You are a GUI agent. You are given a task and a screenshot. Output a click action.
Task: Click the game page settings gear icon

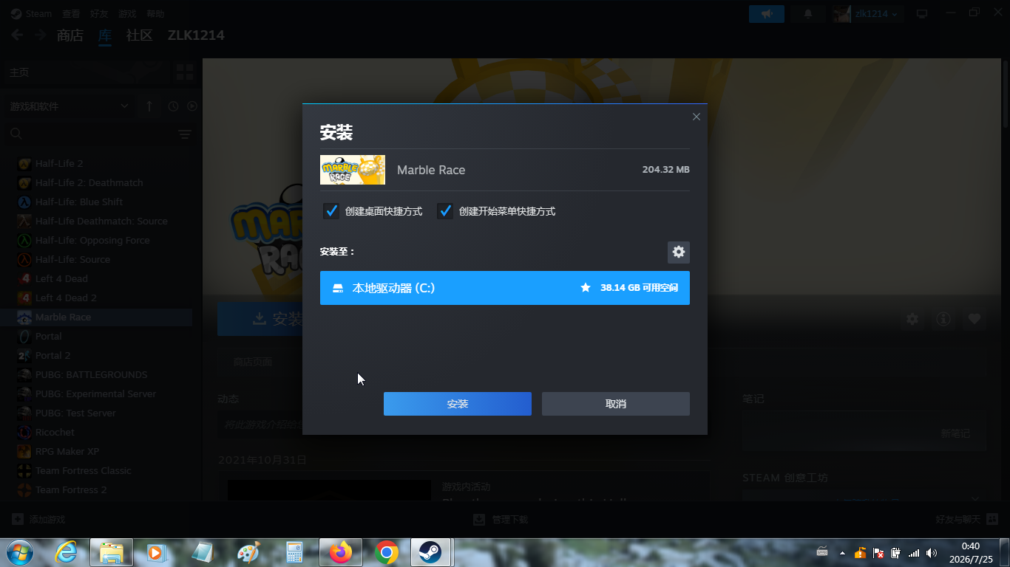(912, 319)
